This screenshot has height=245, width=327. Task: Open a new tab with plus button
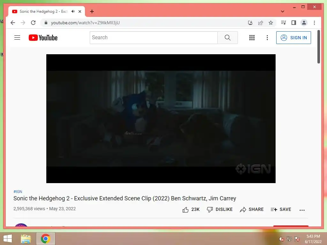[x=92, y=11]
